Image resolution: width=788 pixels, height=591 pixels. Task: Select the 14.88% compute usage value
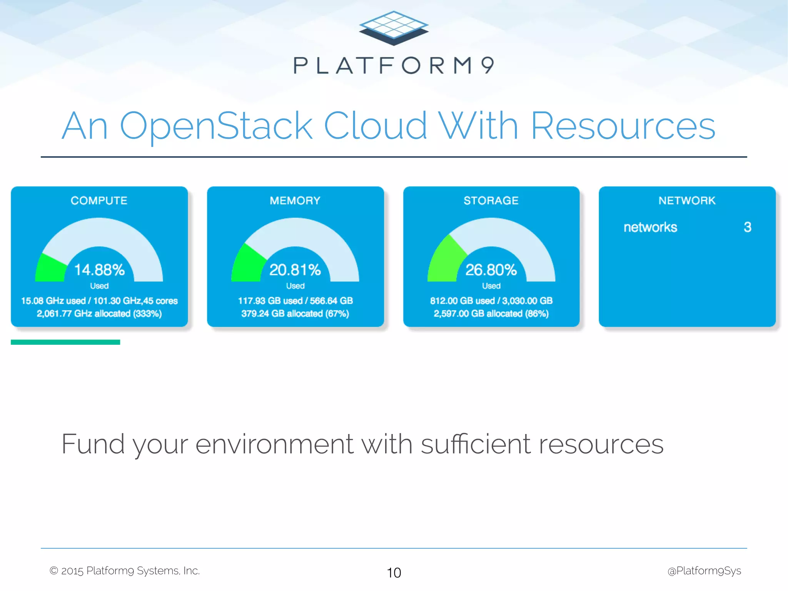[x=99, y=270]
